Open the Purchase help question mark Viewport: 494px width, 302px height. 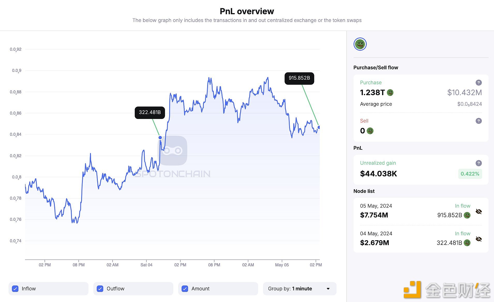(x=479, y=82)
